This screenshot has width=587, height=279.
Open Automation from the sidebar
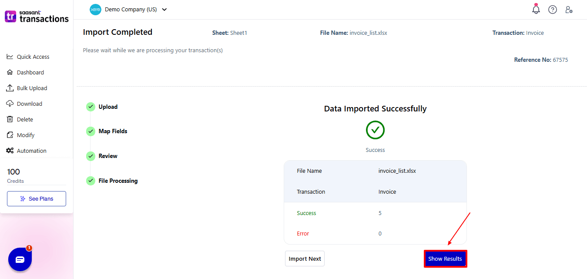pyautogui.click(x=31, y=151)
